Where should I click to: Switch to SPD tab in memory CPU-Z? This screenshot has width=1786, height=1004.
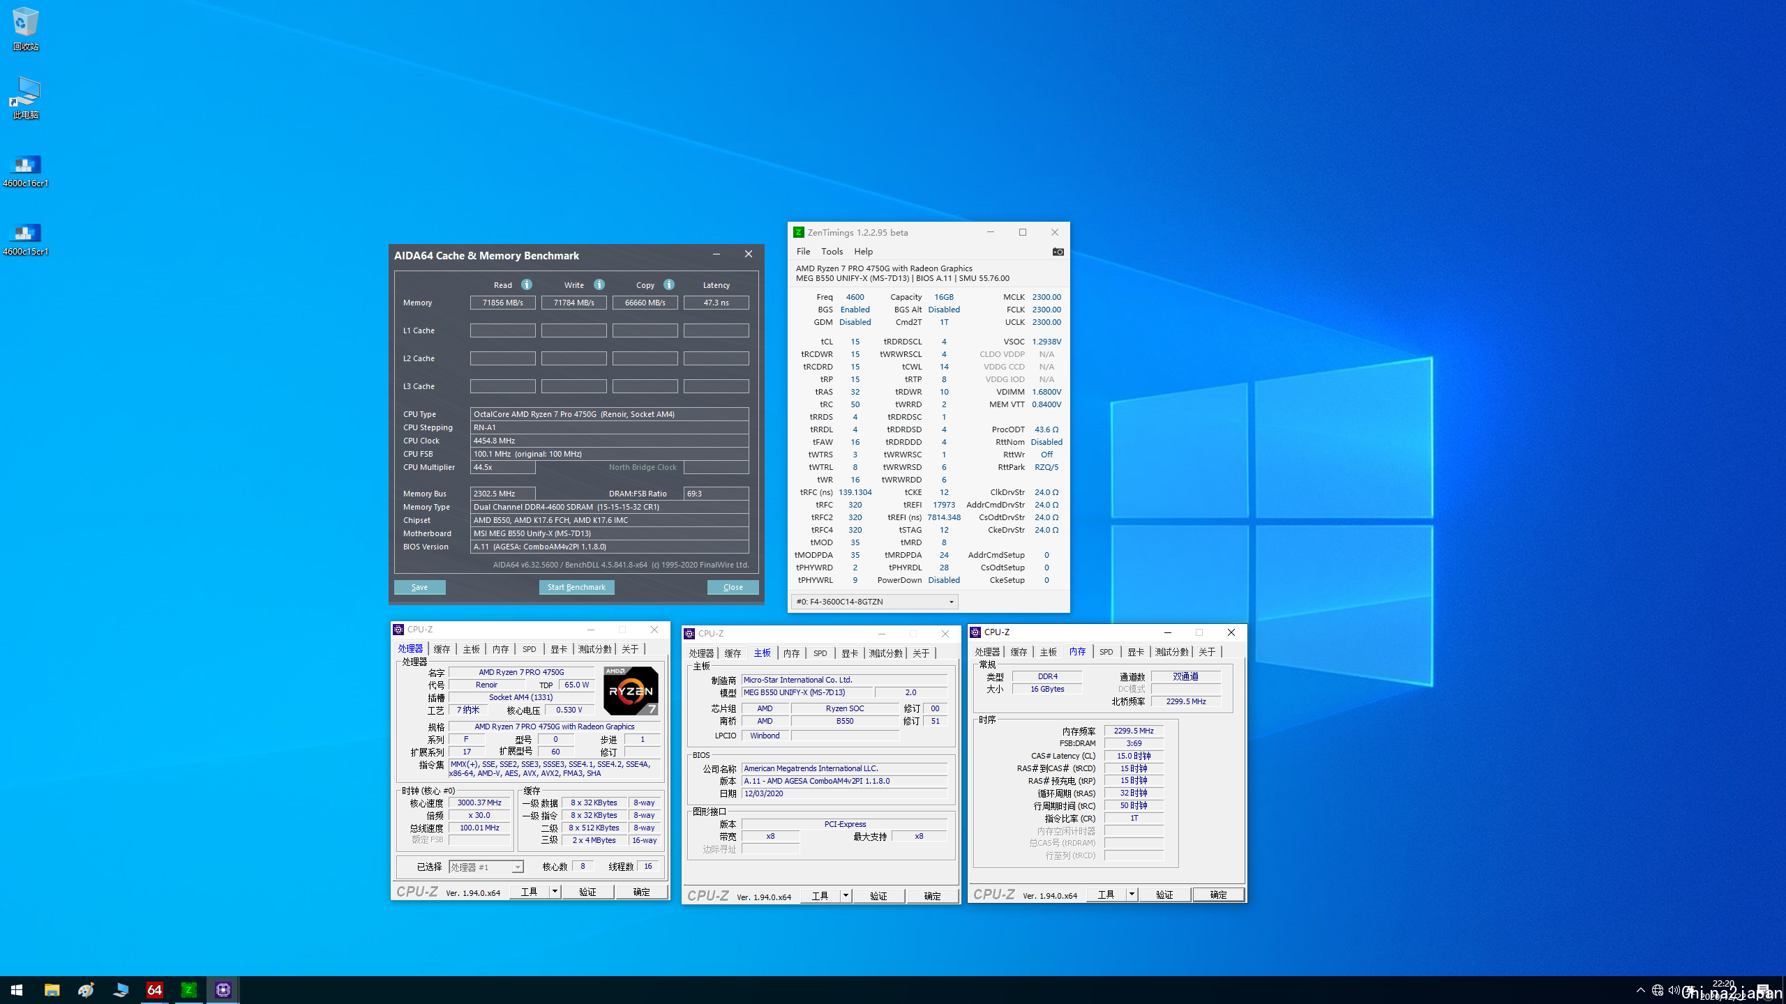coord(1106,652)
